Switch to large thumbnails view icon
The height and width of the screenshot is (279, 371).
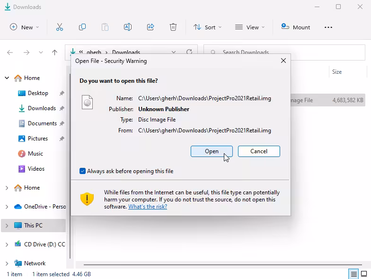click(x=364, y=274)
